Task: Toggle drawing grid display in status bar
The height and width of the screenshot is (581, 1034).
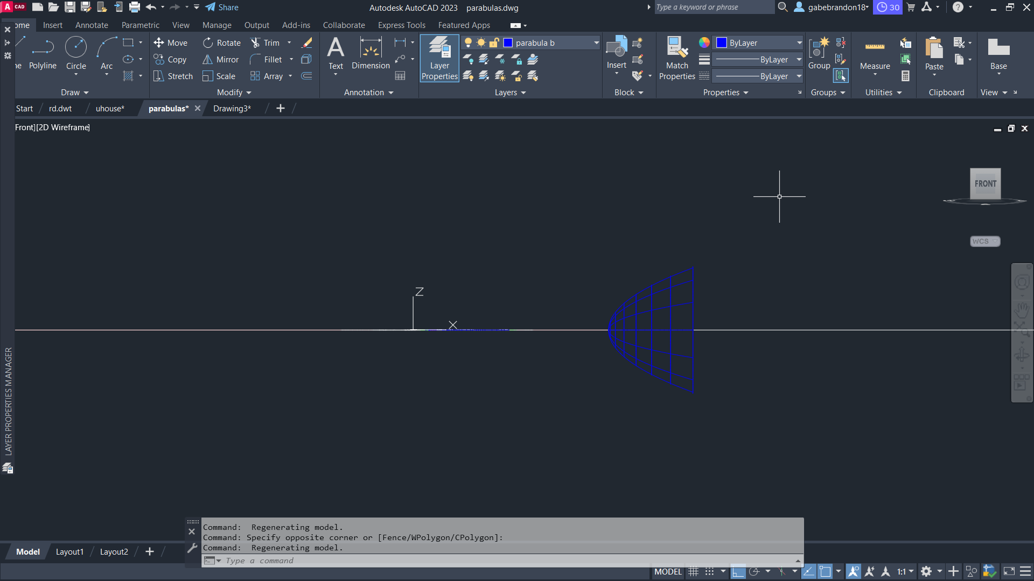Action: point(694,572)
